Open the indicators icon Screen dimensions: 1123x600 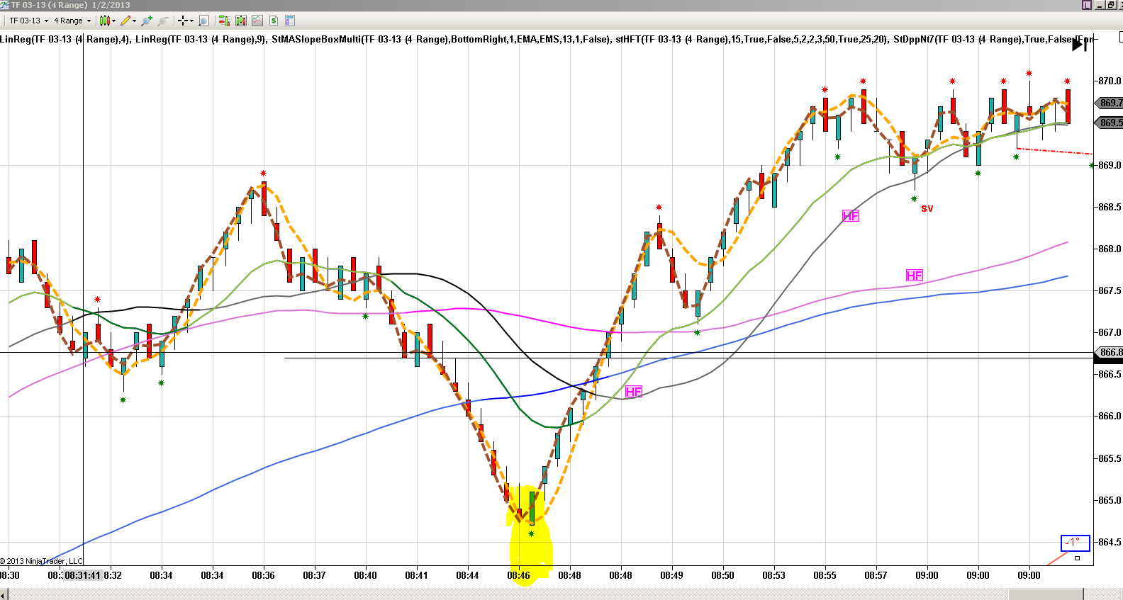[257, 21]
